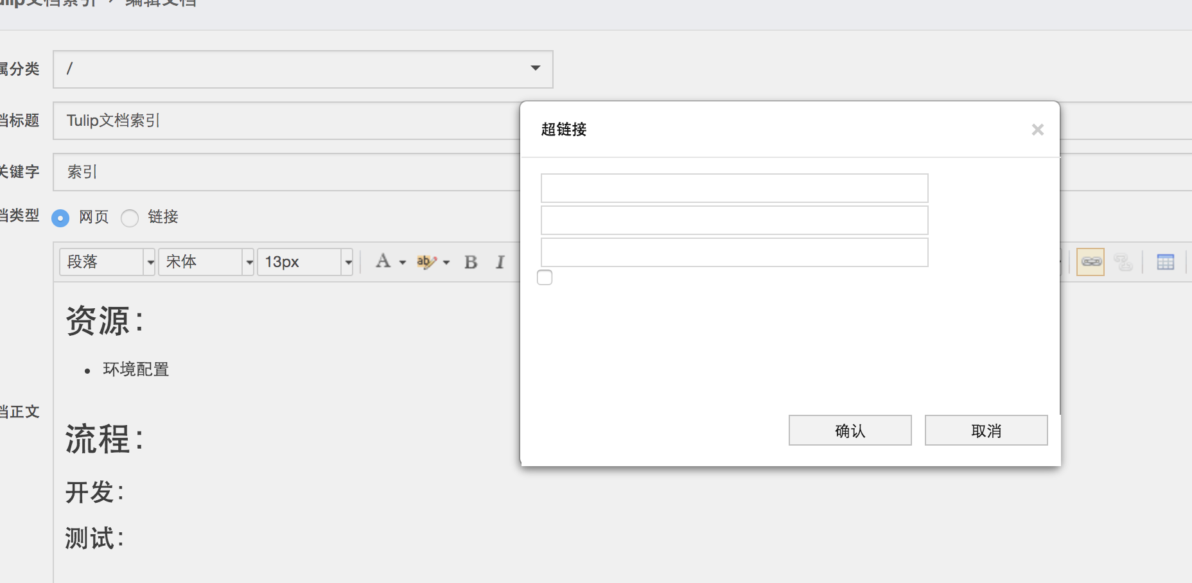1192x583 pixels.
Task: Click the font color A icon
Action: [x=383, y=261]
